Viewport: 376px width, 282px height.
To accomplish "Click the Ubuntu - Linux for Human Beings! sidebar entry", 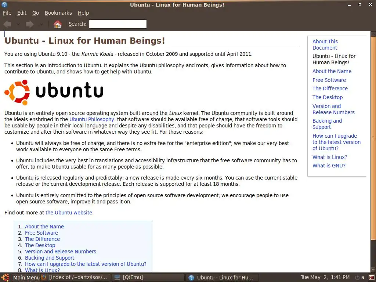I will 334,59.
